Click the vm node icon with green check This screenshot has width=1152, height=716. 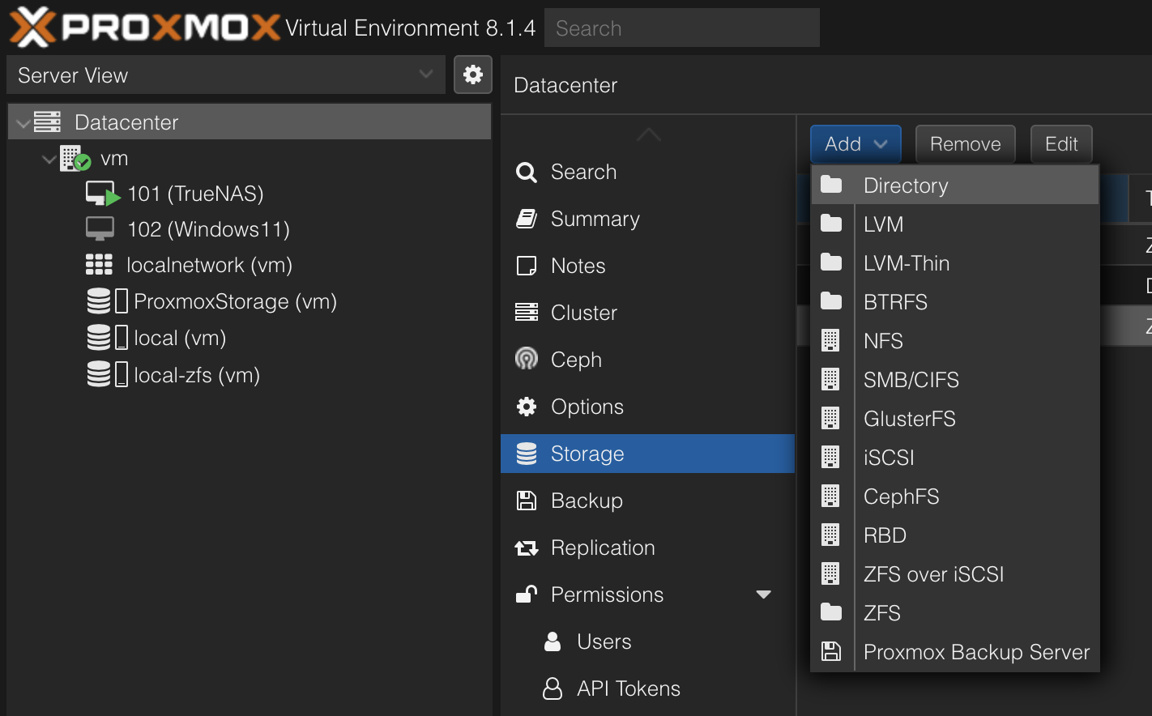75,158
